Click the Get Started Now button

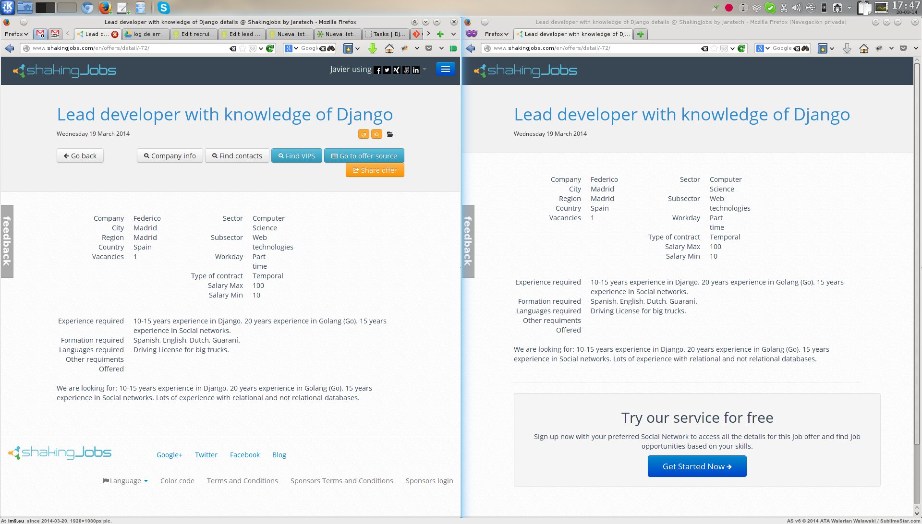click(x=697, y=466)
